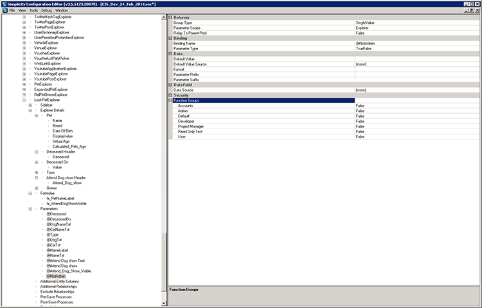Expand the Type node under Explorer Details
Viewport: 482px width, 308px height.
point(36,172)
